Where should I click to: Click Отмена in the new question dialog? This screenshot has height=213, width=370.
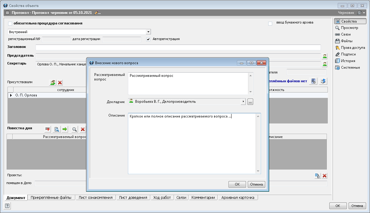(x=256, y=184)
